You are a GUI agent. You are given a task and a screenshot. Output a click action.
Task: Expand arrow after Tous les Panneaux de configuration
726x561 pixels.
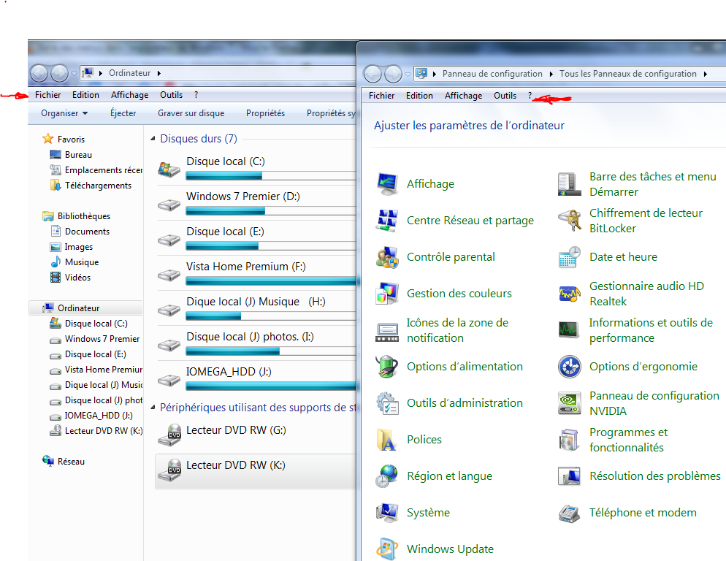click(705, 74)
